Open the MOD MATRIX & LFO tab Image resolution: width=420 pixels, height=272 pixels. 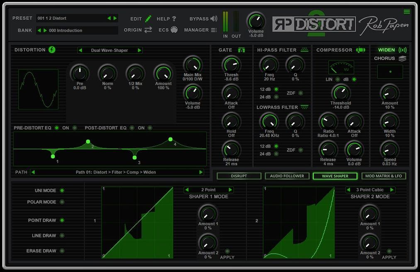click(383, 176)
